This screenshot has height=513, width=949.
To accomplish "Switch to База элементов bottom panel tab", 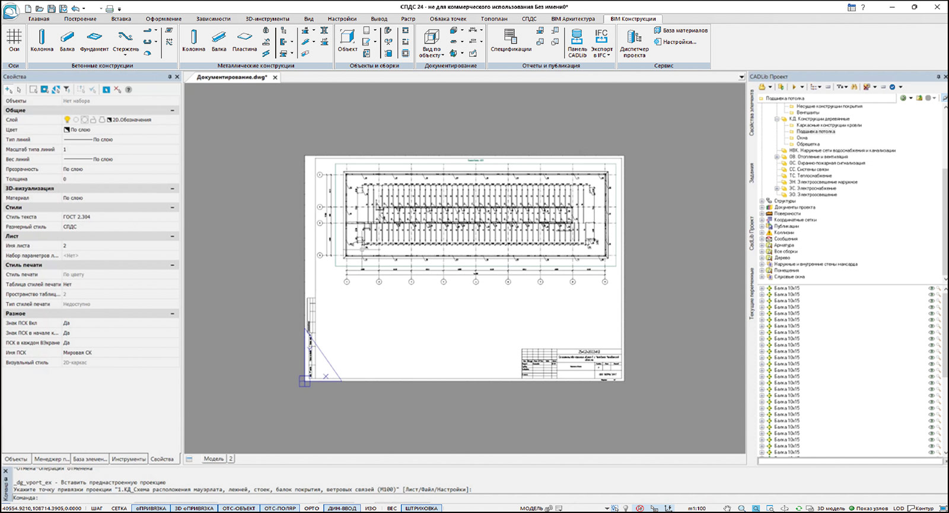I will click(x=90, y=459).
